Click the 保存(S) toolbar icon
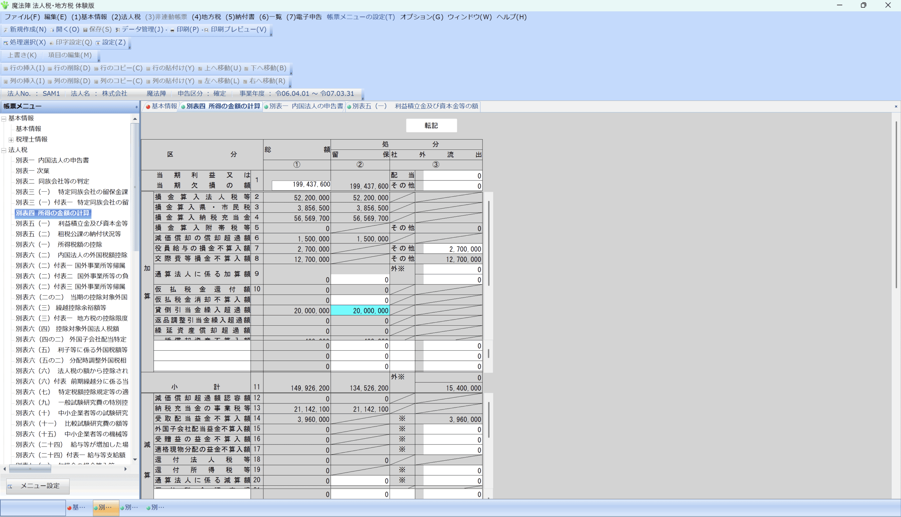Screen dimensions: 901x517 (x=97, y=30)
